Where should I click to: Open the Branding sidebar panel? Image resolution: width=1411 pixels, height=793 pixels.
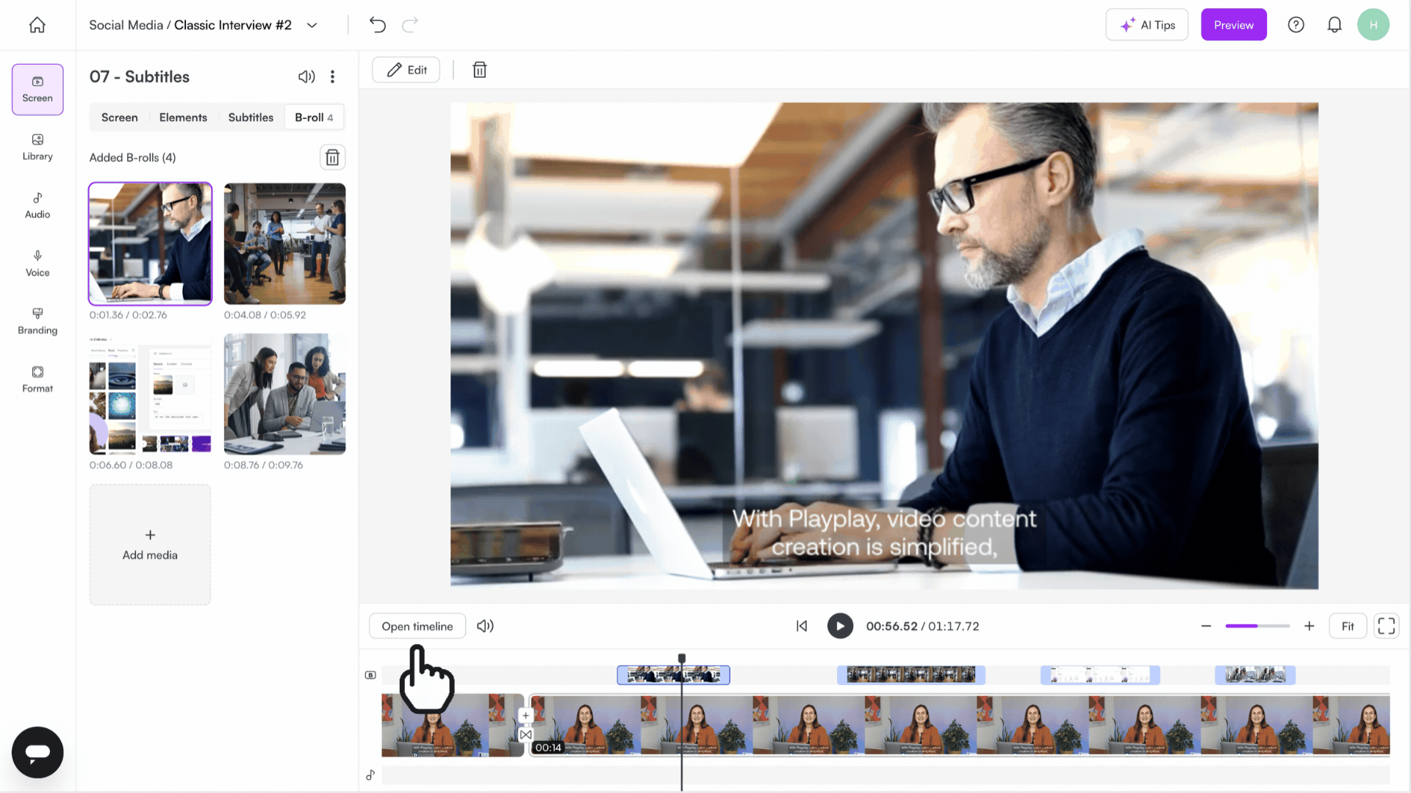click(37, 322)
